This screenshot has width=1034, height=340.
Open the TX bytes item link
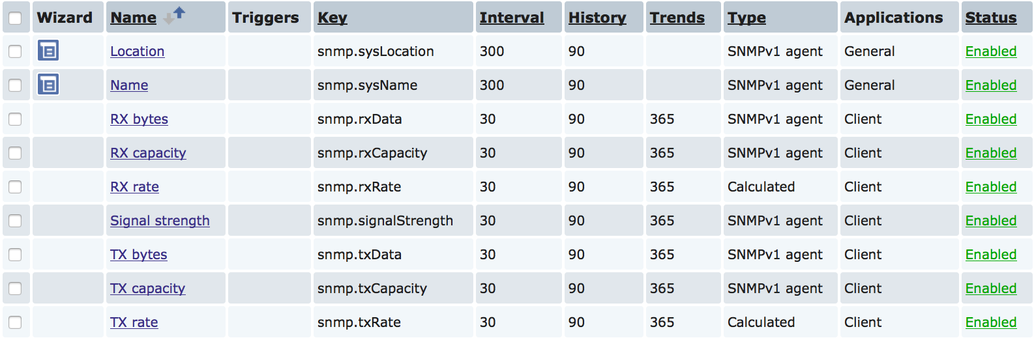click(139, 255)
